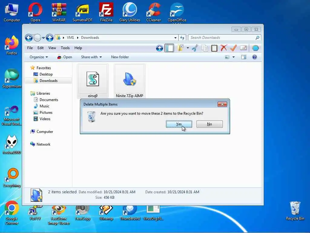Select Libraries in navigation pane
This screenshot has width=310, height=233.
pos(43,93)
